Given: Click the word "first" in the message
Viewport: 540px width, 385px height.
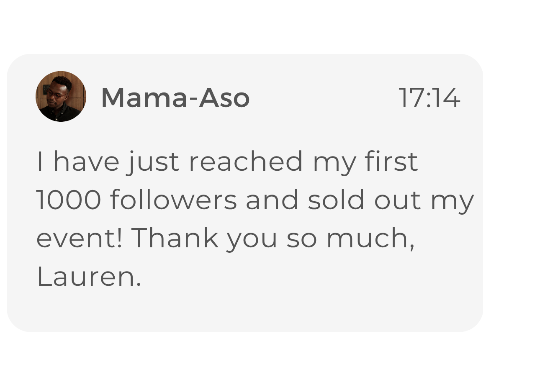Looking at the screenshot, I should coord(391,162).
